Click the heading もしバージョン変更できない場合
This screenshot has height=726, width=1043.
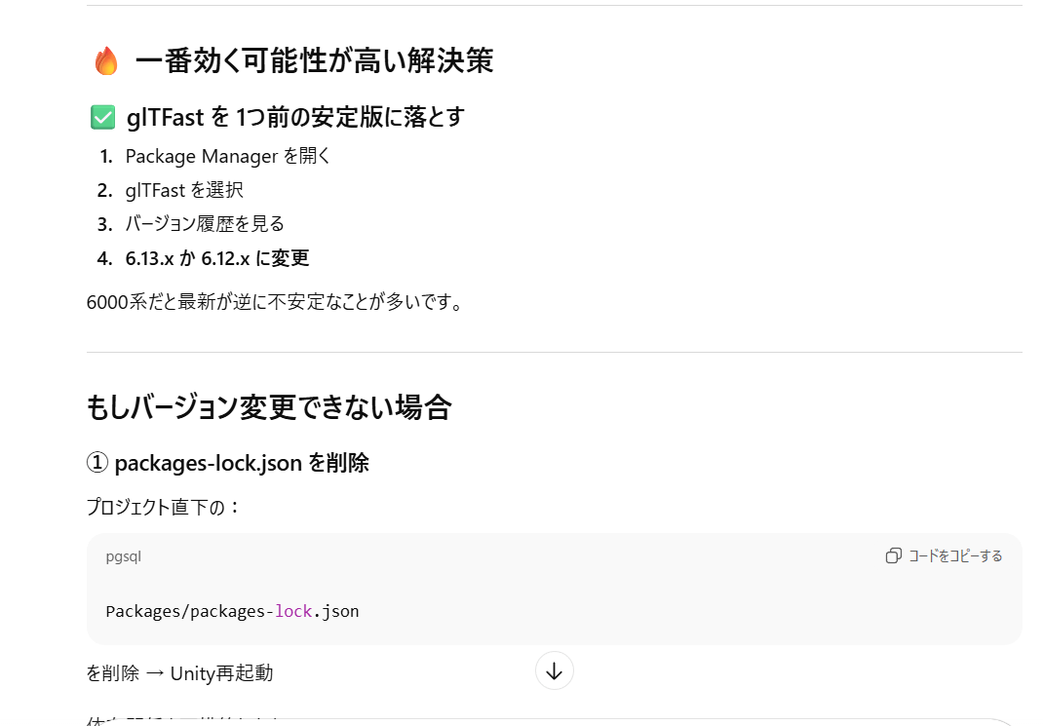[x=269, y=408]
